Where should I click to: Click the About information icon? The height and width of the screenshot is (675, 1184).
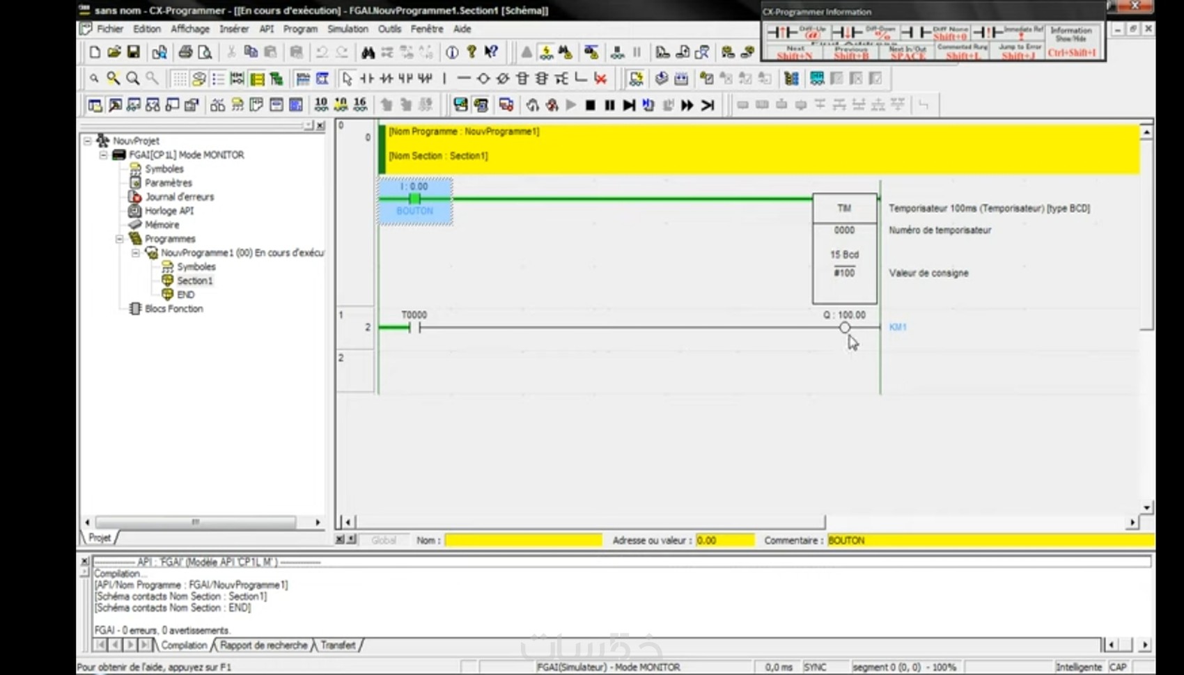coord(452,52)
